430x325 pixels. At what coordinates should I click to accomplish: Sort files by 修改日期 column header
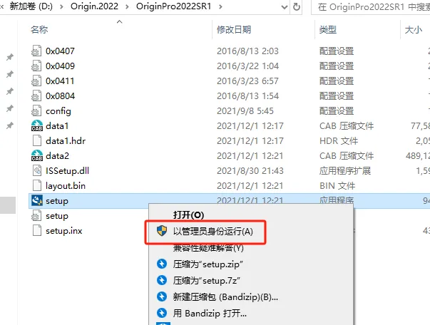tap(234, 29)
